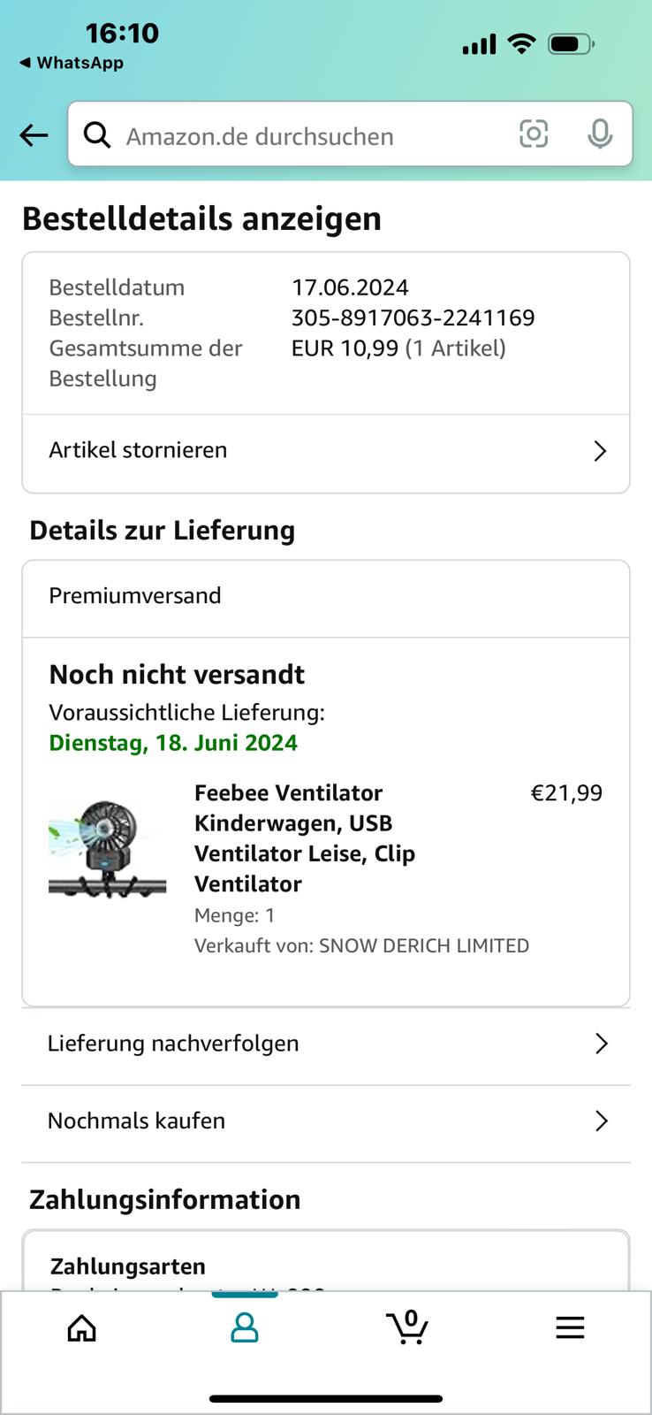Select Nochmals kaufen row

tap(326, 1123)
